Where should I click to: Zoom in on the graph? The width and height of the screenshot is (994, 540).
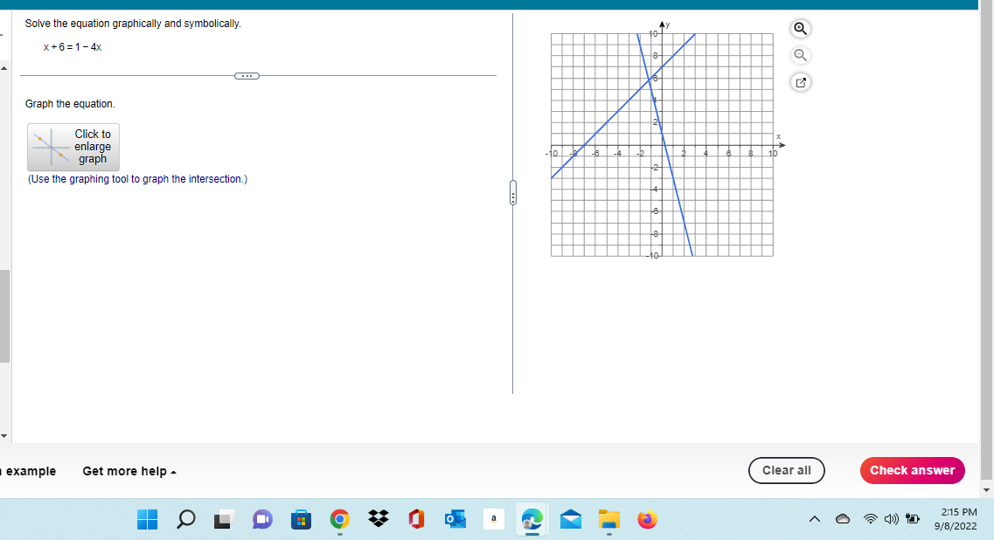(x=799, y=28)
